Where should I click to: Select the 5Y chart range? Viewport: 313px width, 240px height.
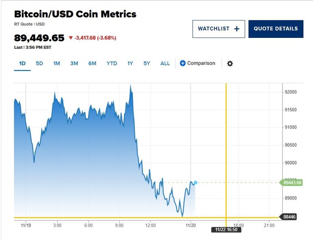coord(147,64)
